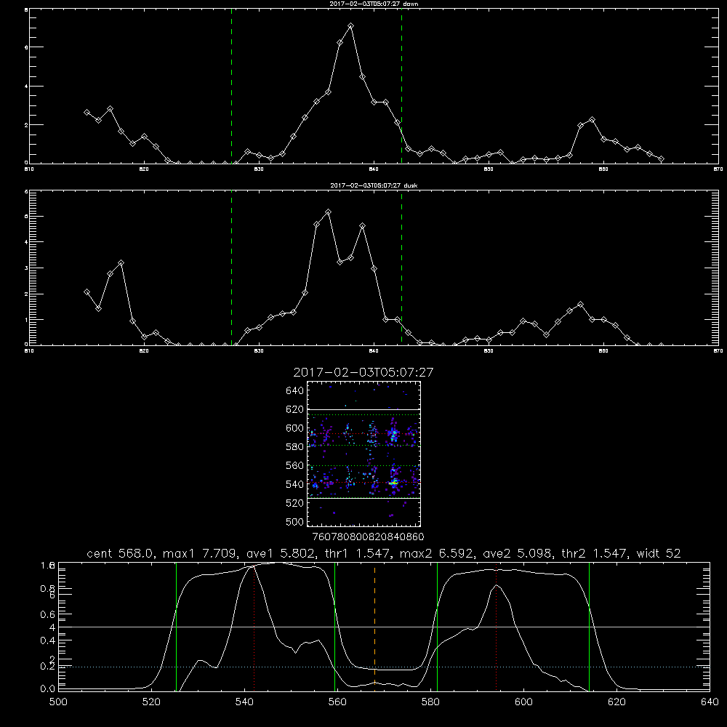Click the green vertical line near 525
Screen dimensions: 727x727
176,627
